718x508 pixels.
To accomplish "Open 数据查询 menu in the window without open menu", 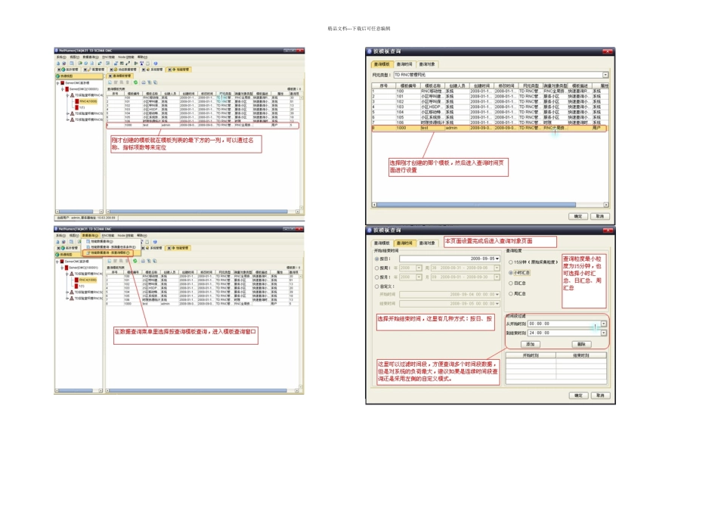I will coord(90,57).
